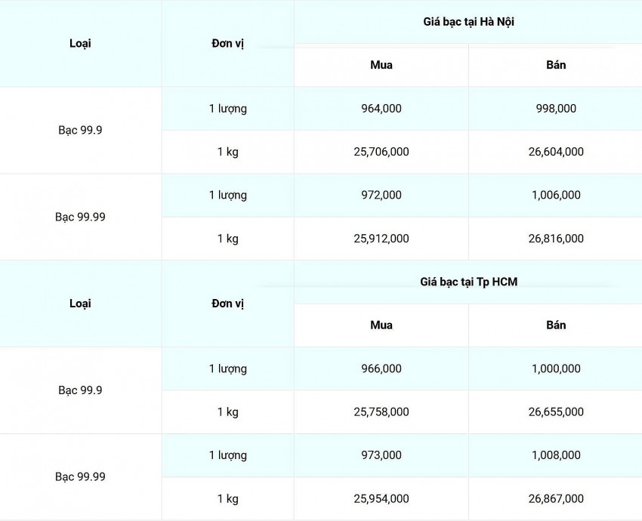Image resolution: width=642 pixels, height=521 pixels.
Task: Select the 1,000,000 sell price cell
Action: [x=556, y=368]
